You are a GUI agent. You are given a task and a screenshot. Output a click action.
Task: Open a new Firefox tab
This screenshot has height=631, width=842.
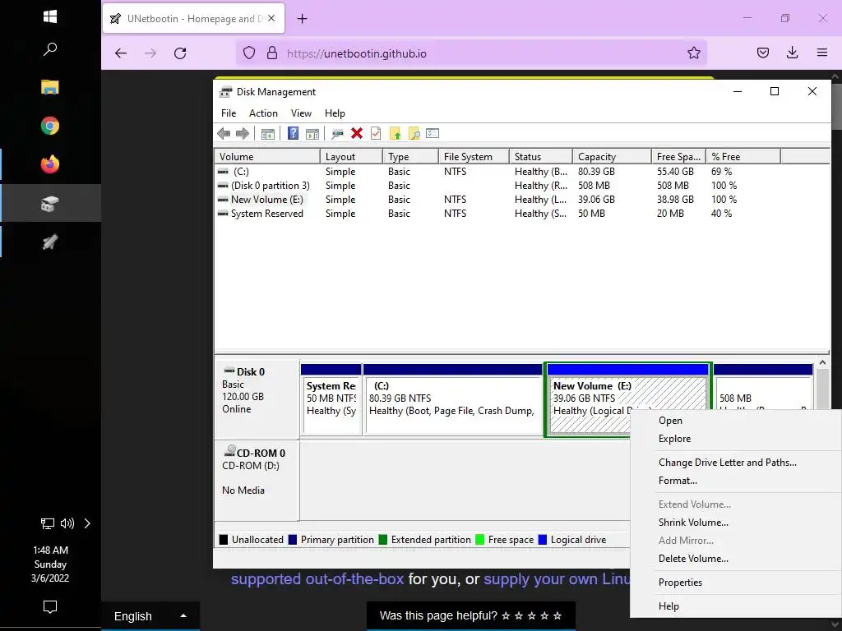click(x=303, y=19)
